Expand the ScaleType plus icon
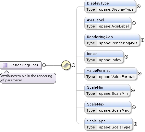 pos(135,124)
